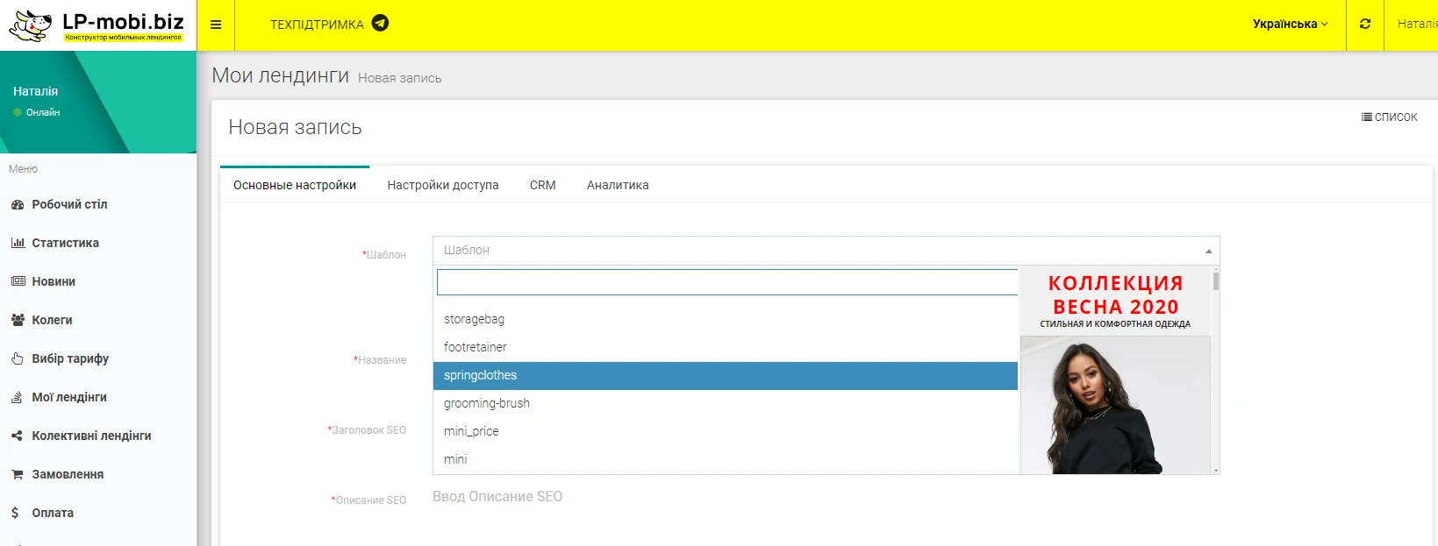
Task: Select springclothes template option
Action: coord(726,375)
